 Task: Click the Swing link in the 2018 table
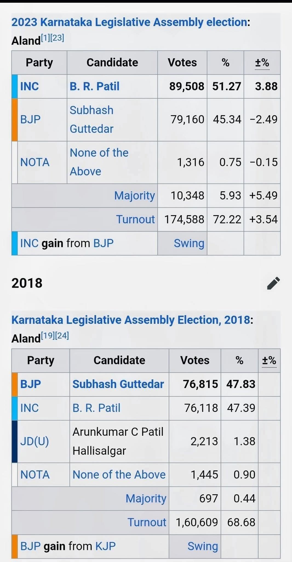[203, 546]
